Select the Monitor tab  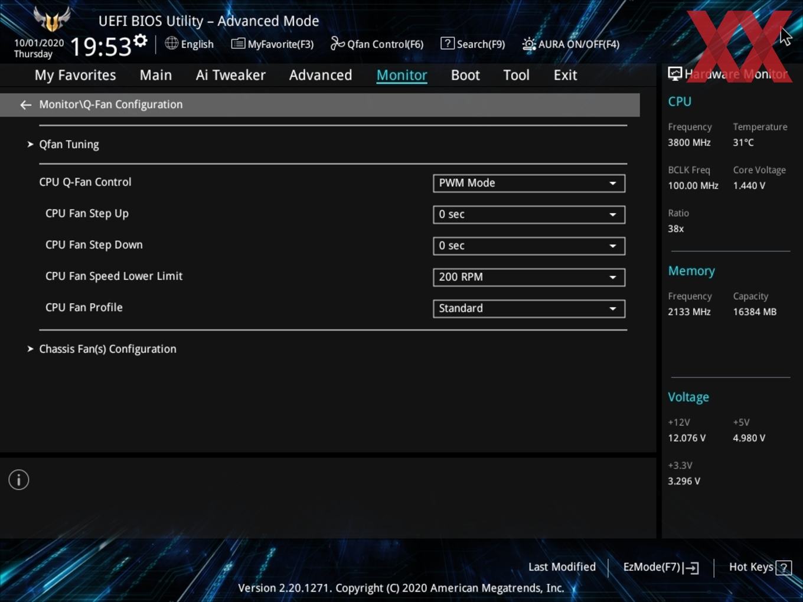(401, 75)
